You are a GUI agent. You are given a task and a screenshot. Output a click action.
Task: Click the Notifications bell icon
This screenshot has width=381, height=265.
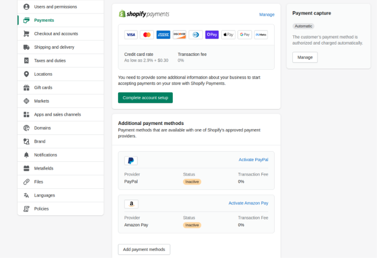(x=26, y=155)
